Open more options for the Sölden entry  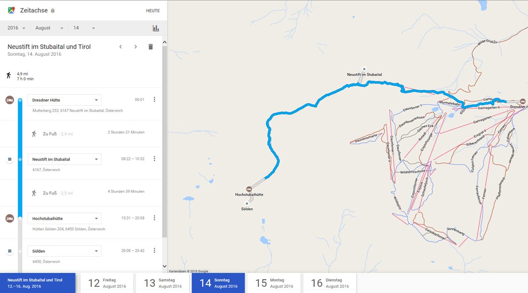(154, 251)
